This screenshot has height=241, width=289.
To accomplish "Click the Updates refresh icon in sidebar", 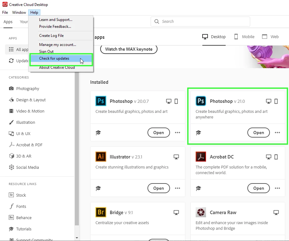I will coord(11,61).
